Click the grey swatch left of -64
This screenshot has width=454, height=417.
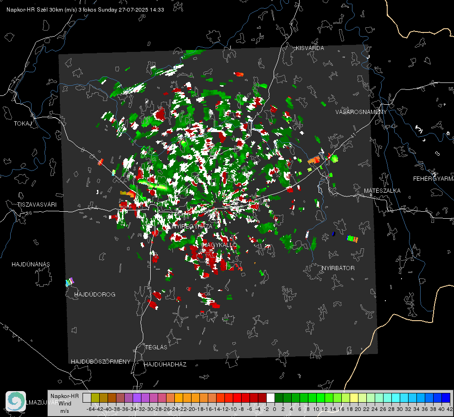click(x=87, y=398)
